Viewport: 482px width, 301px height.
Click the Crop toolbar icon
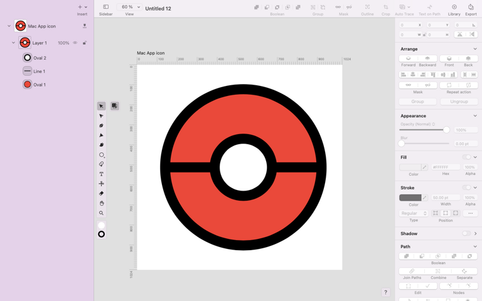[x=385, y=7]
